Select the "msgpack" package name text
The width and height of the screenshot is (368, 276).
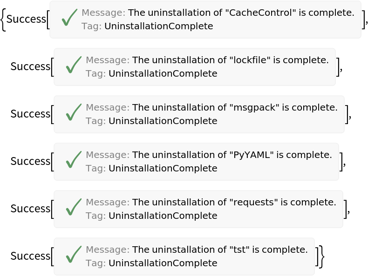tap(255, 107)
